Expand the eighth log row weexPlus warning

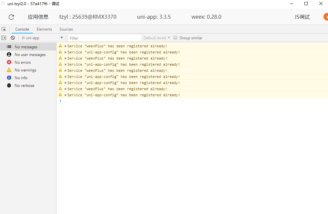click(65, 89)
